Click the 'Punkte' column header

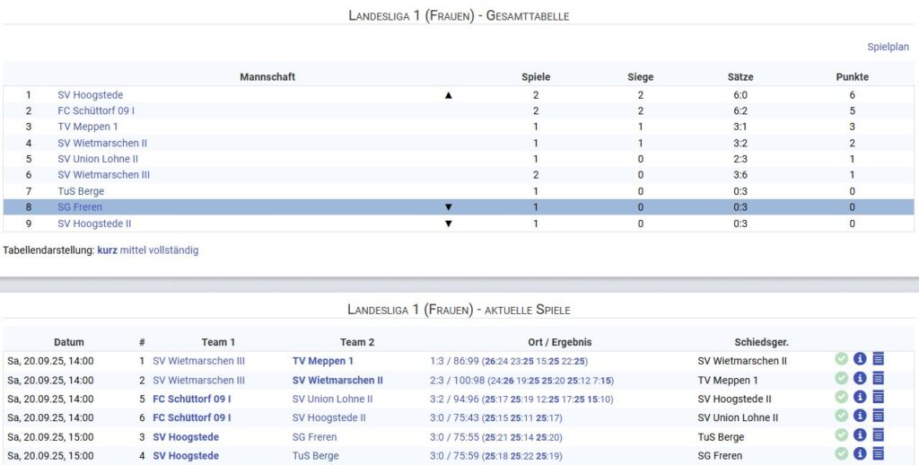pyautogui.click(x=852, y=77)
